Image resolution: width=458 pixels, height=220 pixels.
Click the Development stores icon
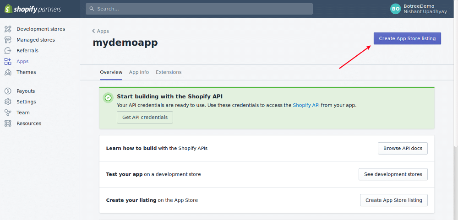pyautogui.click(x=8, y=29)
